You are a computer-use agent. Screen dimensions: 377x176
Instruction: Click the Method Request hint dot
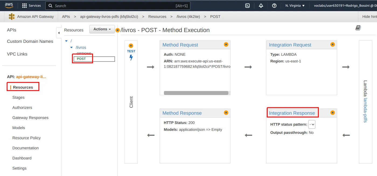[226, 44]
